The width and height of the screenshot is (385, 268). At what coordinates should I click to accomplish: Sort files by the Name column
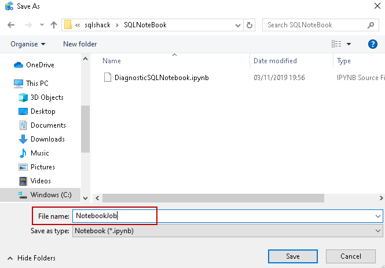coord(112,61)
